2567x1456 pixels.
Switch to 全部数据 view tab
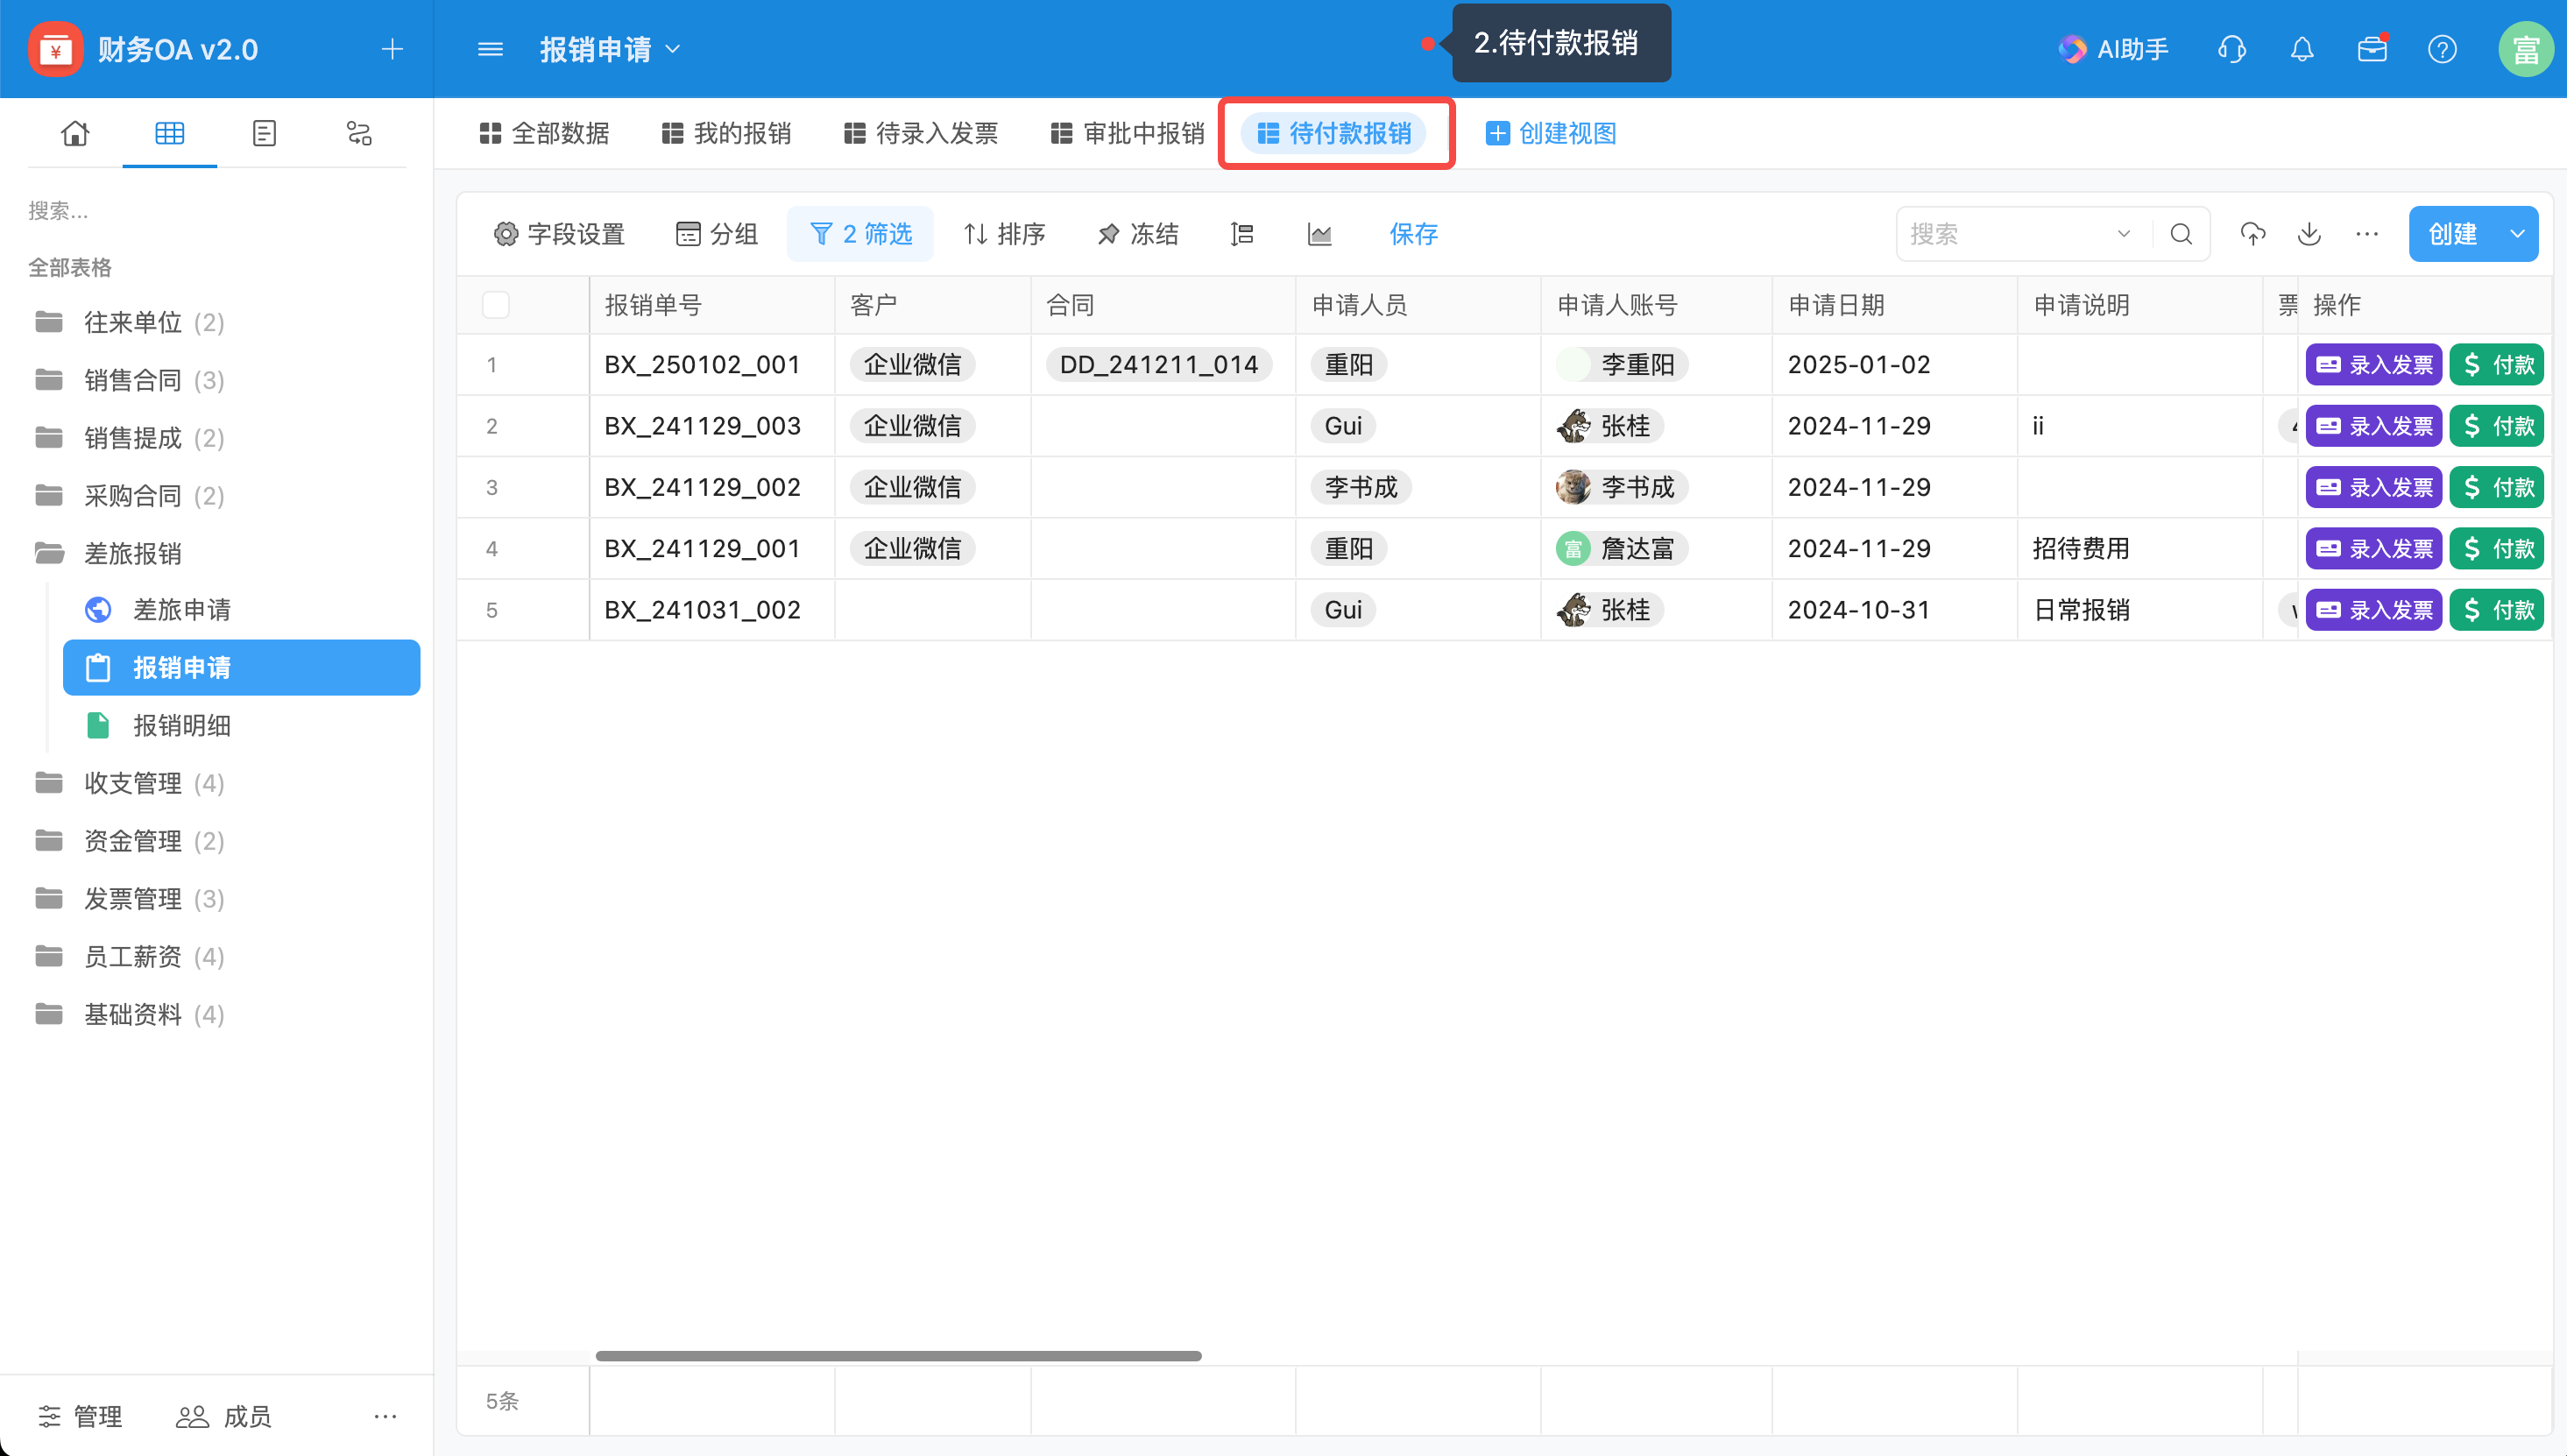coord(544,133)
